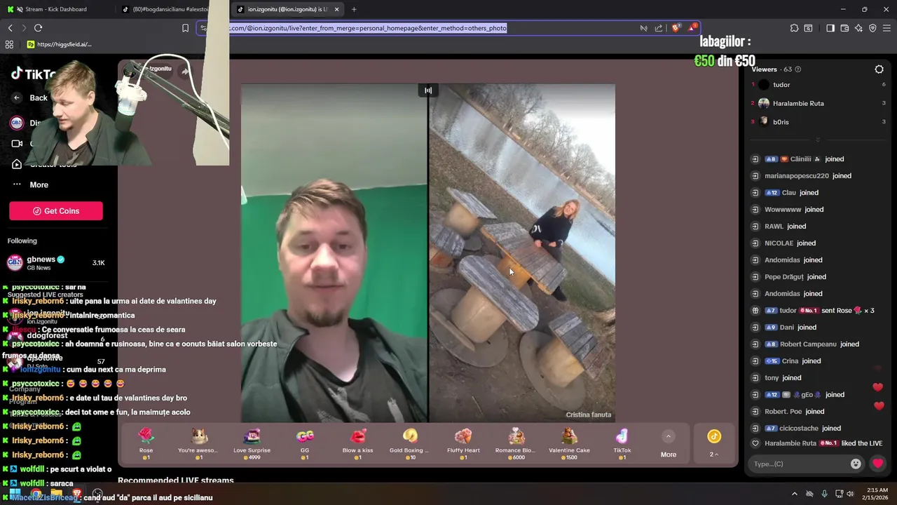The width and height of the screenshot is (897, 505).
Task: Open the Brave Wallet icon
Action: point(844,28)
